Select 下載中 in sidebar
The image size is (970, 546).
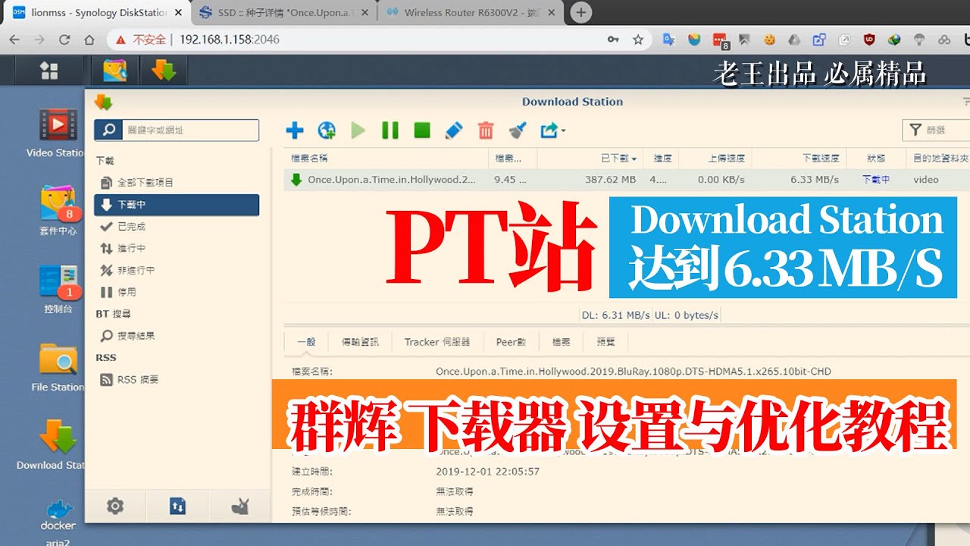pyautogui.click(x=177, y=205)
